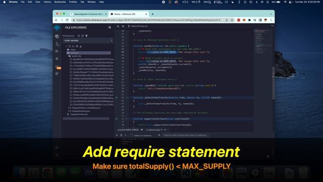
Task: Toggle the terminal panel chevron icon
Action: 117,135
